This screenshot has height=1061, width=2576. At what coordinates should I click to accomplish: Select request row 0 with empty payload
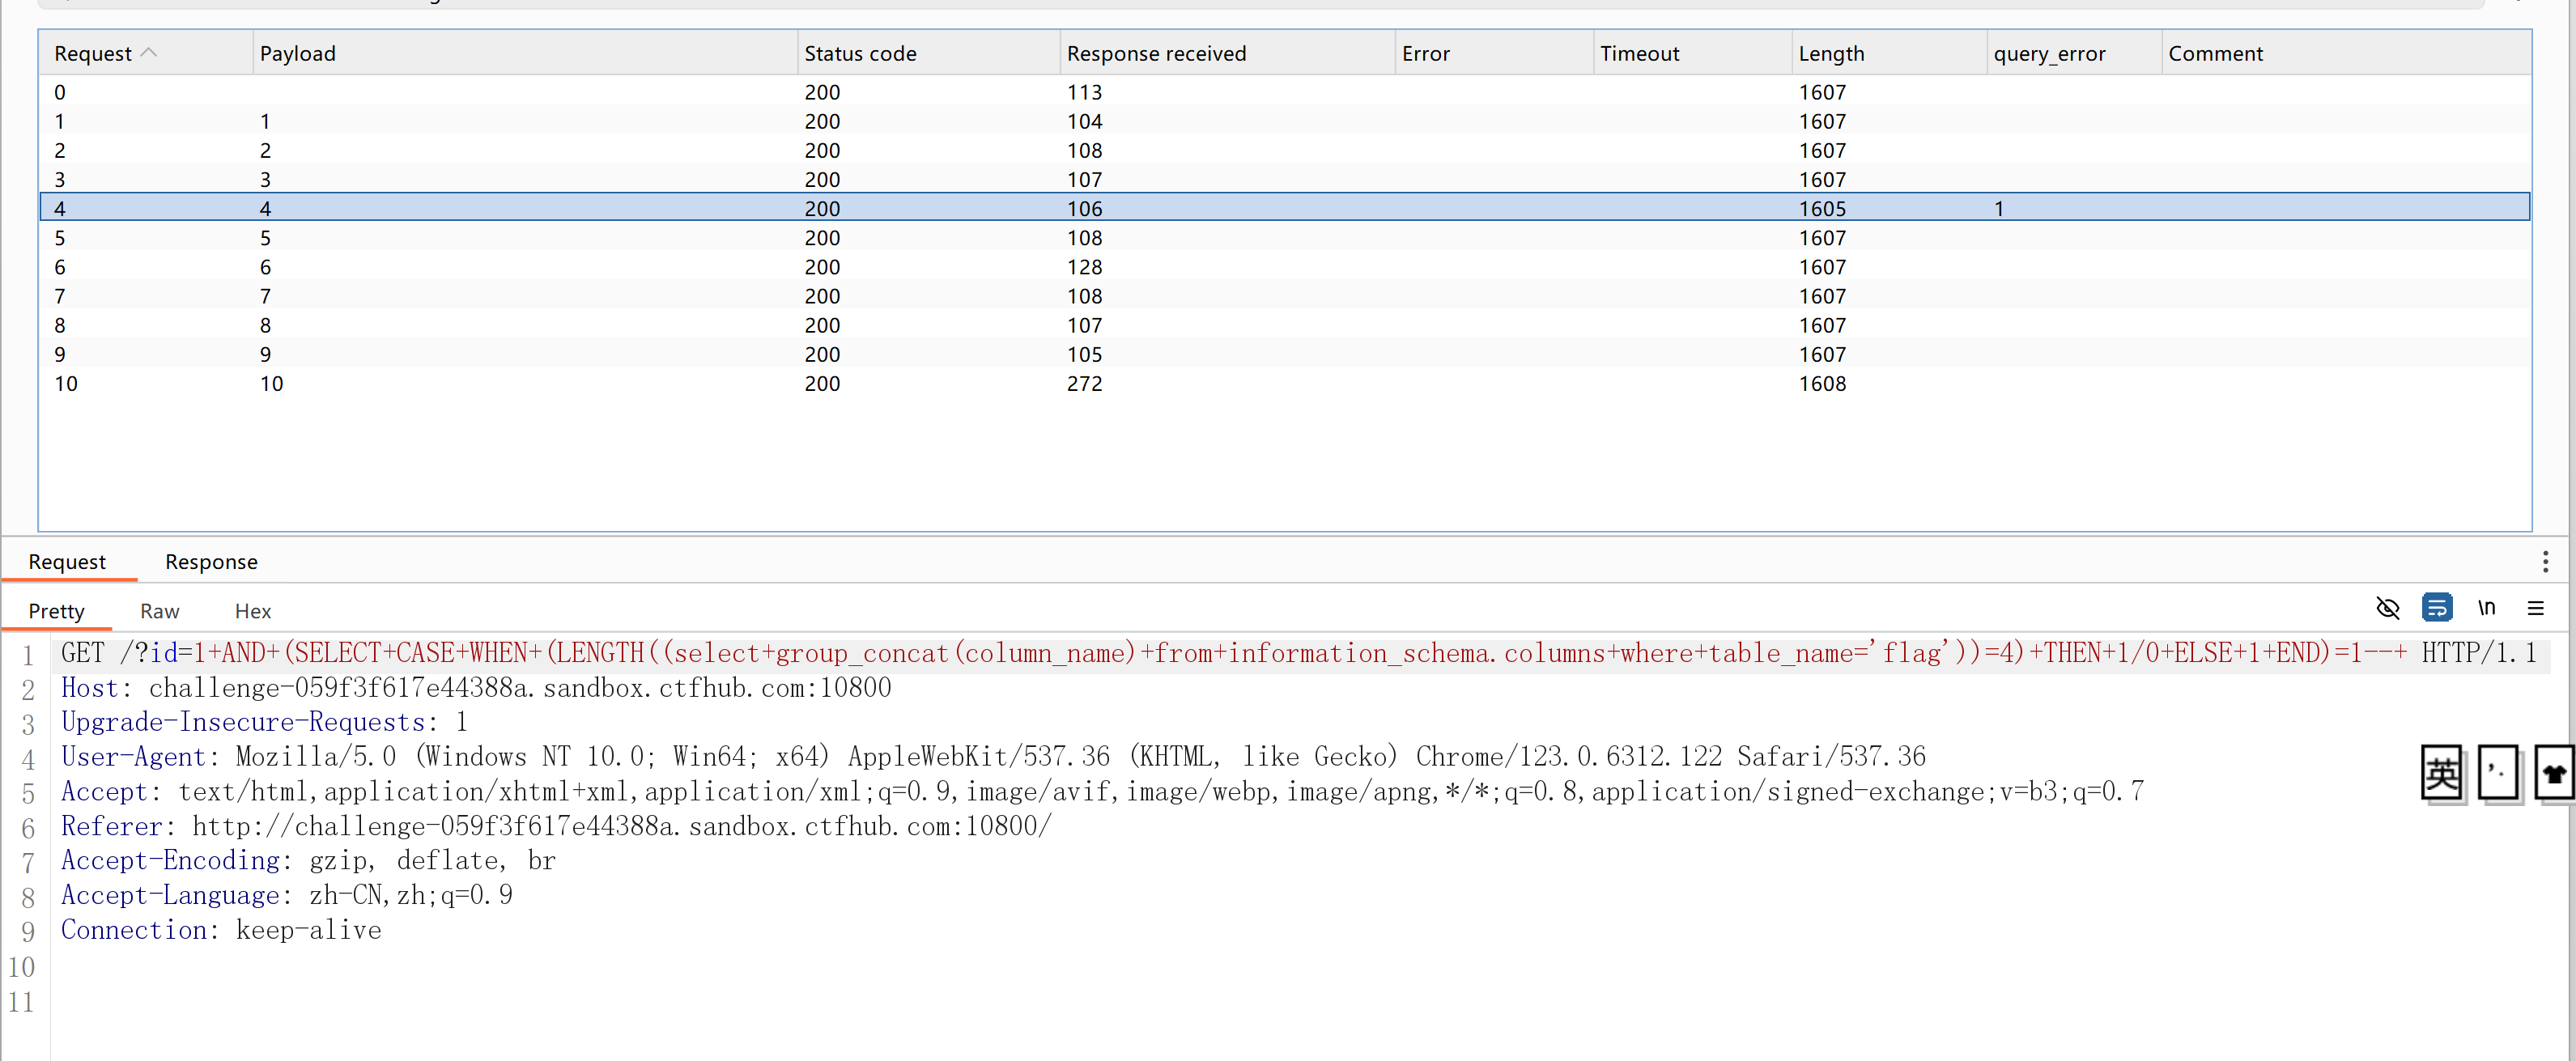tap(1285, 92)
